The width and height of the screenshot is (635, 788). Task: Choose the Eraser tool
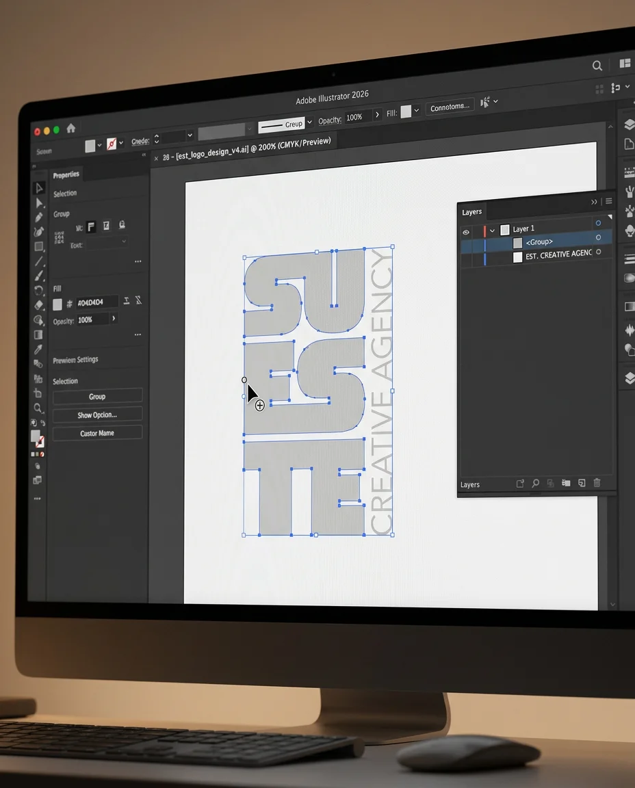point(38,304)
